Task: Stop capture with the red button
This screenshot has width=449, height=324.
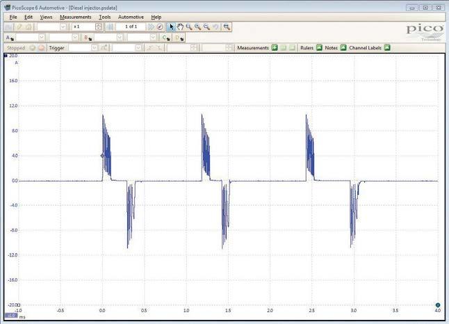Action: 41,47
